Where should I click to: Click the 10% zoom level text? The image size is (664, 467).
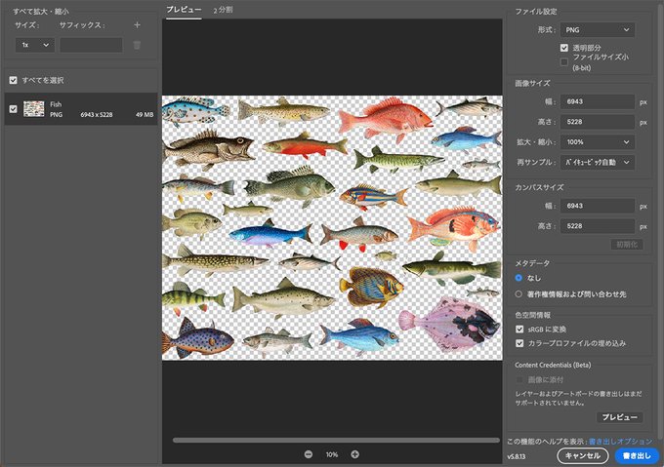pos(332,454)
